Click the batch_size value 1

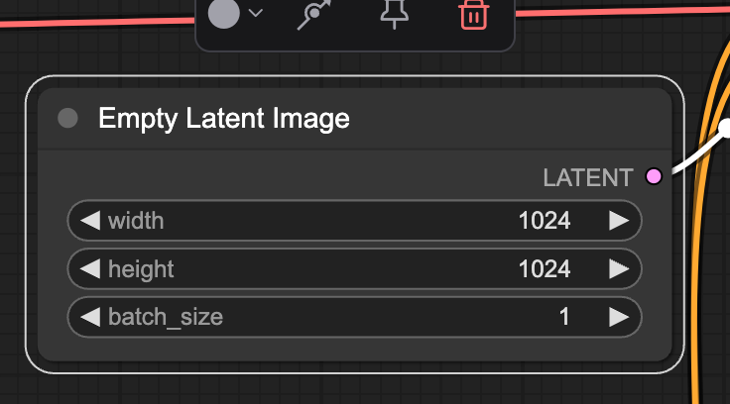pyautogui.click(x=564, y=317)
